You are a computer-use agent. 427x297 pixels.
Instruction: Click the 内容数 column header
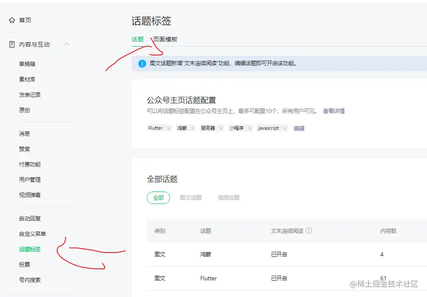point(388,231)
